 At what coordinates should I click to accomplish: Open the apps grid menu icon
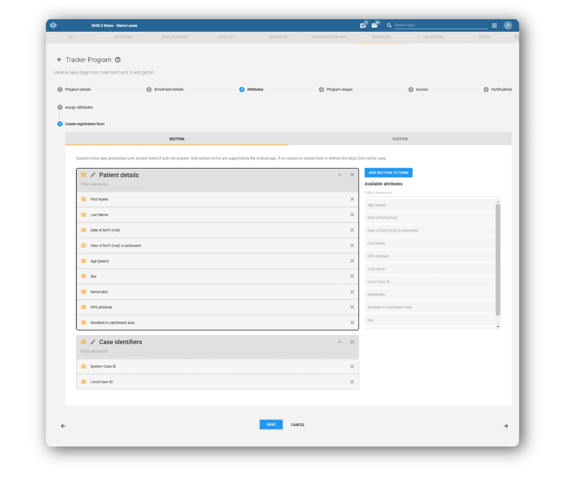[x=494, y=25]
